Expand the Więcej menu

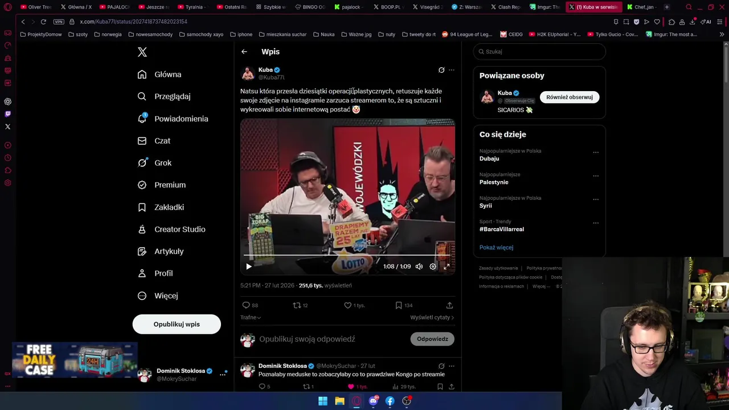(x=158, y=296)
